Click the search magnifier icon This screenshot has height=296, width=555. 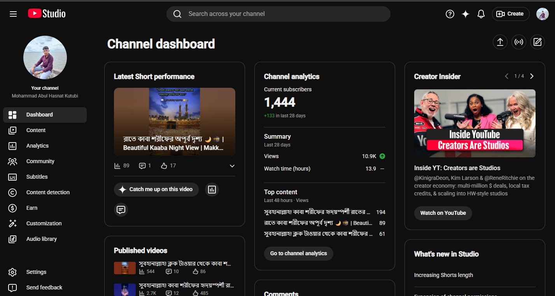(177, 14)
